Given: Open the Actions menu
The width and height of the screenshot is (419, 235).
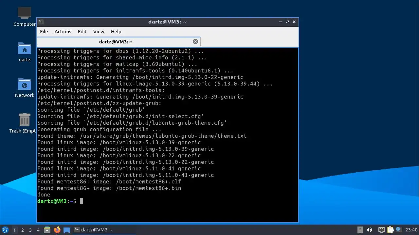Looking at the screenshot, I should tap(63, 32).
